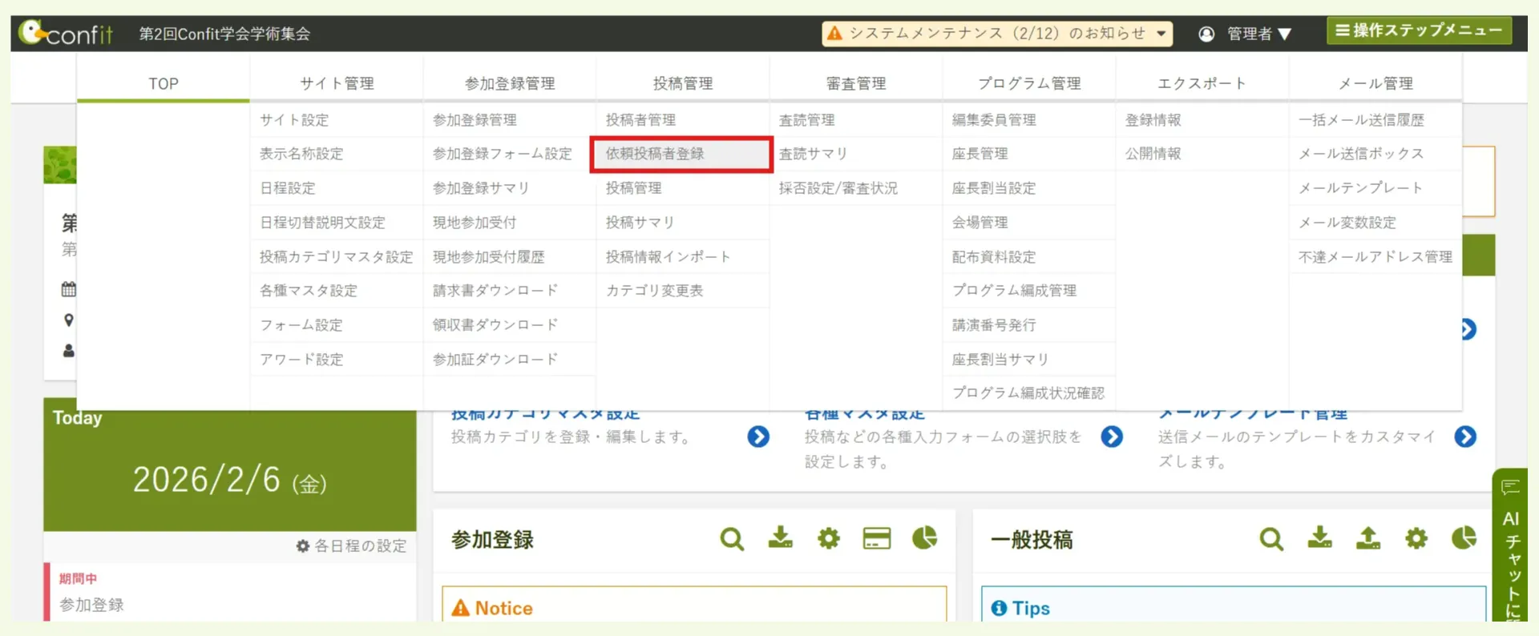Viewport: 1539px width, 636px height.
Task: Select 各種マスタ設定 menu entry
Action: pyautogui.click(x=337, y=291)
